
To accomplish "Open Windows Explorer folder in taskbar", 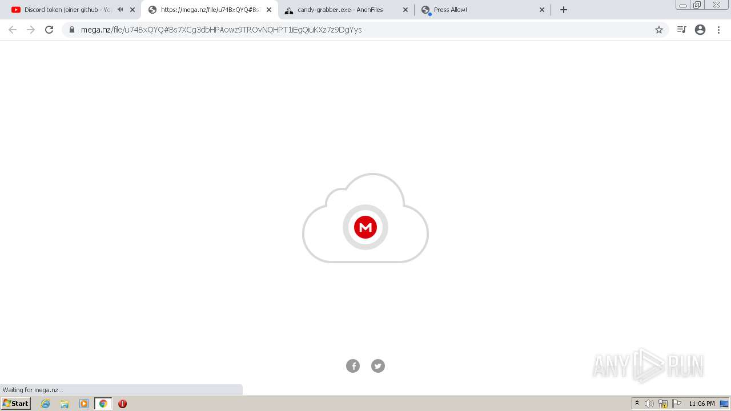I will coord(65,404).
